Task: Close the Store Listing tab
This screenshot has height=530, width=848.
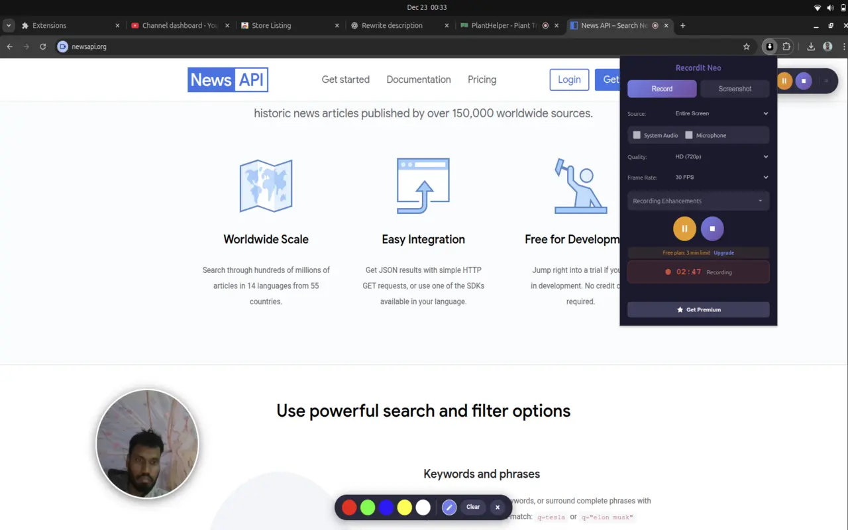Action: click(337, 25)
